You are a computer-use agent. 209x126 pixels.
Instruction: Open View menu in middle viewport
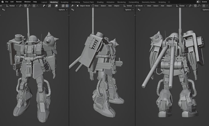[x=97, y=6]
